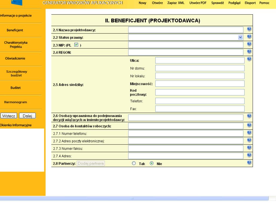276x207 pixels.
Task: Select the Nie radio button for Partnerzy
Action: click(x=151, y=163)
